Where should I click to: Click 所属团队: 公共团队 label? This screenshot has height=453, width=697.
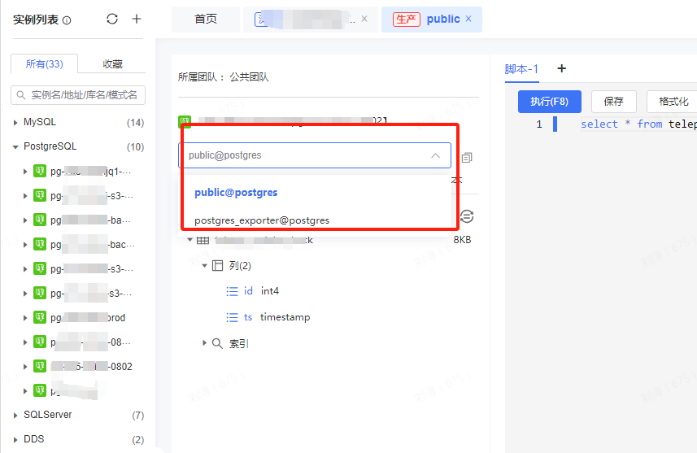(223, 77)
